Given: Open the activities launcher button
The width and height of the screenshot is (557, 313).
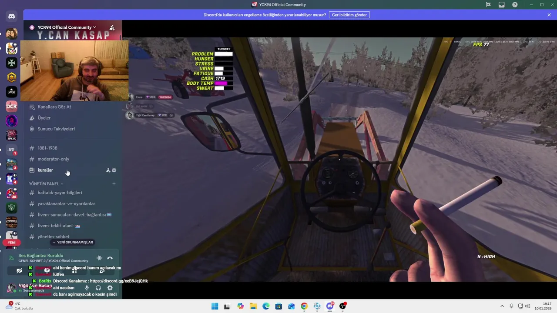Looking at the screenshot, I should coord(74,271).
